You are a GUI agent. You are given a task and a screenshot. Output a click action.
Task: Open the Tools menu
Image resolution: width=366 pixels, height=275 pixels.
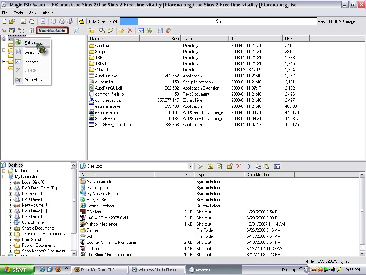click(x=18, y=13)
